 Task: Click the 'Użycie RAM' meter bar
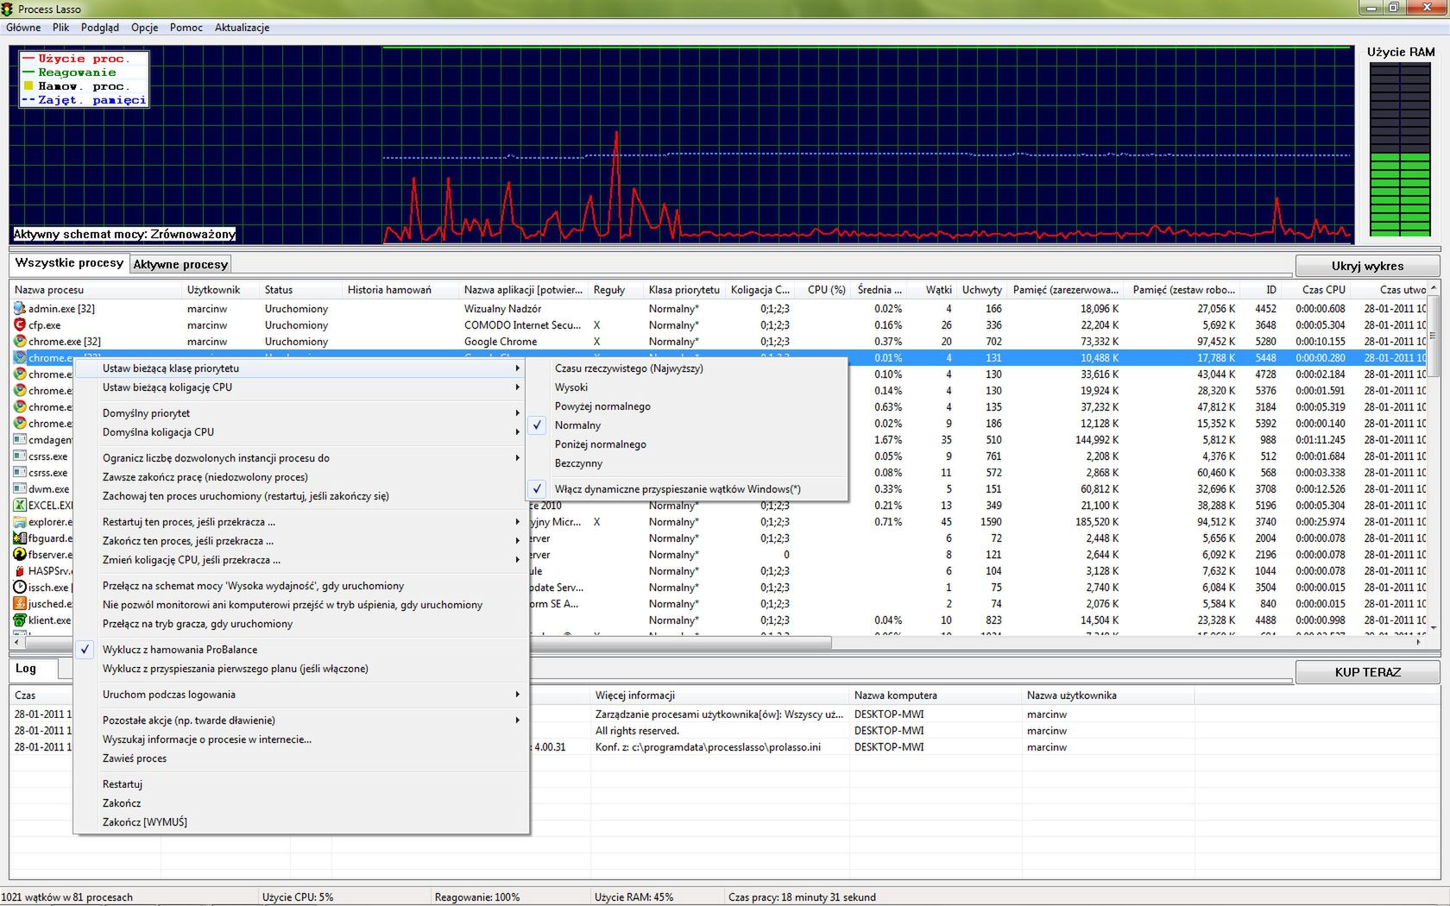(x=1400, y=148)
